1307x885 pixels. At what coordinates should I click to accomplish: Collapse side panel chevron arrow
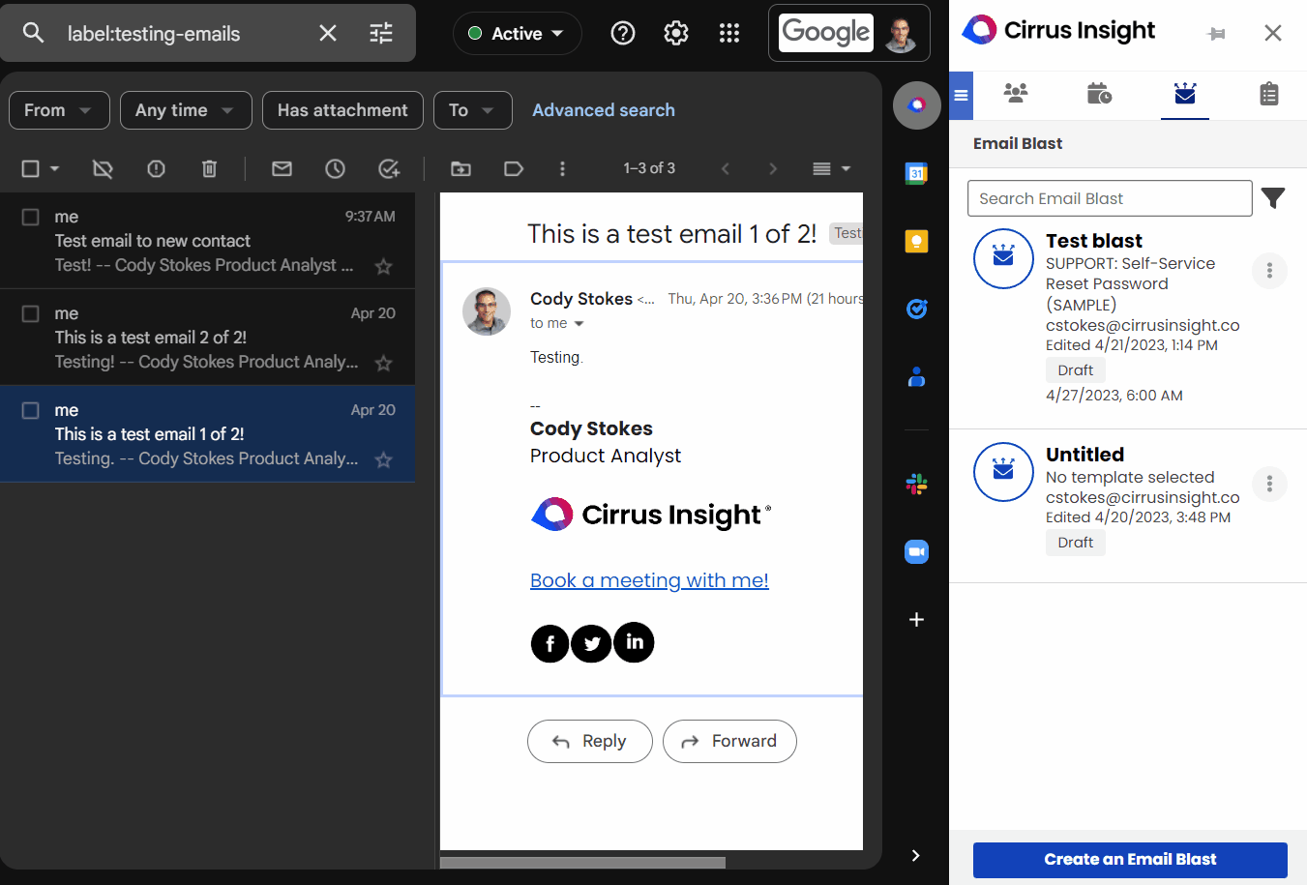coord(915,855)
